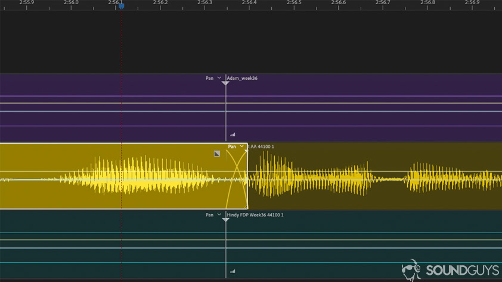Click the fade-out handle on the yellow clip

[217, 154]
